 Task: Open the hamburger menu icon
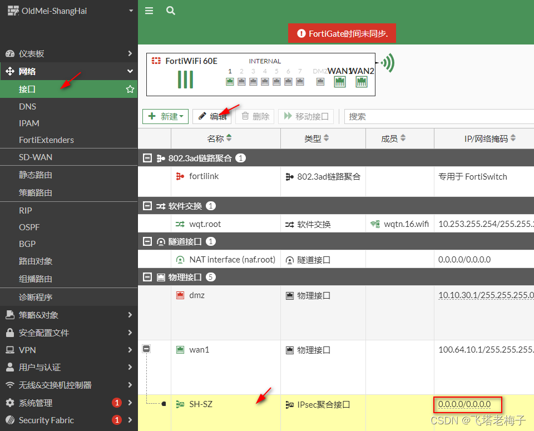click(x=149, y=11)
